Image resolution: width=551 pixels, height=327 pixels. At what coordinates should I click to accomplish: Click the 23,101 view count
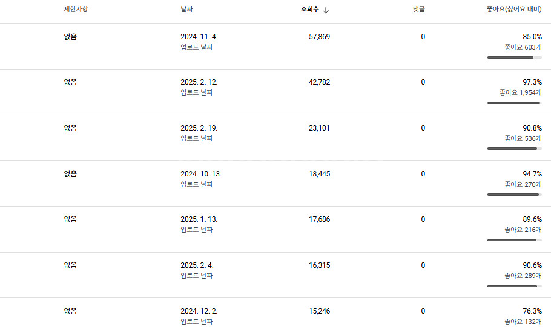(319, 128)
